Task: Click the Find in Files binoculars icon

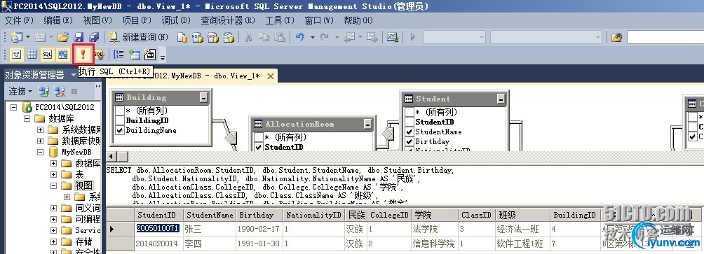Action: pyautogui.click(x=616, y=37)
